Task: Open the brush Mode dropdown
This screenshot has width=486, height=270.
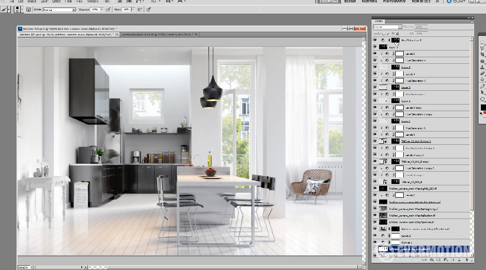Action: tap(59, 9)
